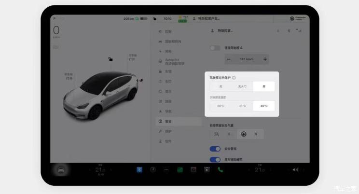Open the phone app in the dock

pyautogui.click(x=220, y=170)
